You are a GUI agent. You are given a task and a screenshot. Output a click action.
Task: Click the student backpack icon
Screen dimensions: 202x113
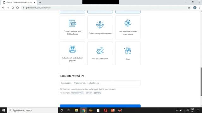pos(72,49)
